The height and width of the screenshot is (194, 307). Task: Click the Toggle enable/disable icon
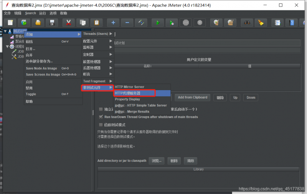(141, 23)
